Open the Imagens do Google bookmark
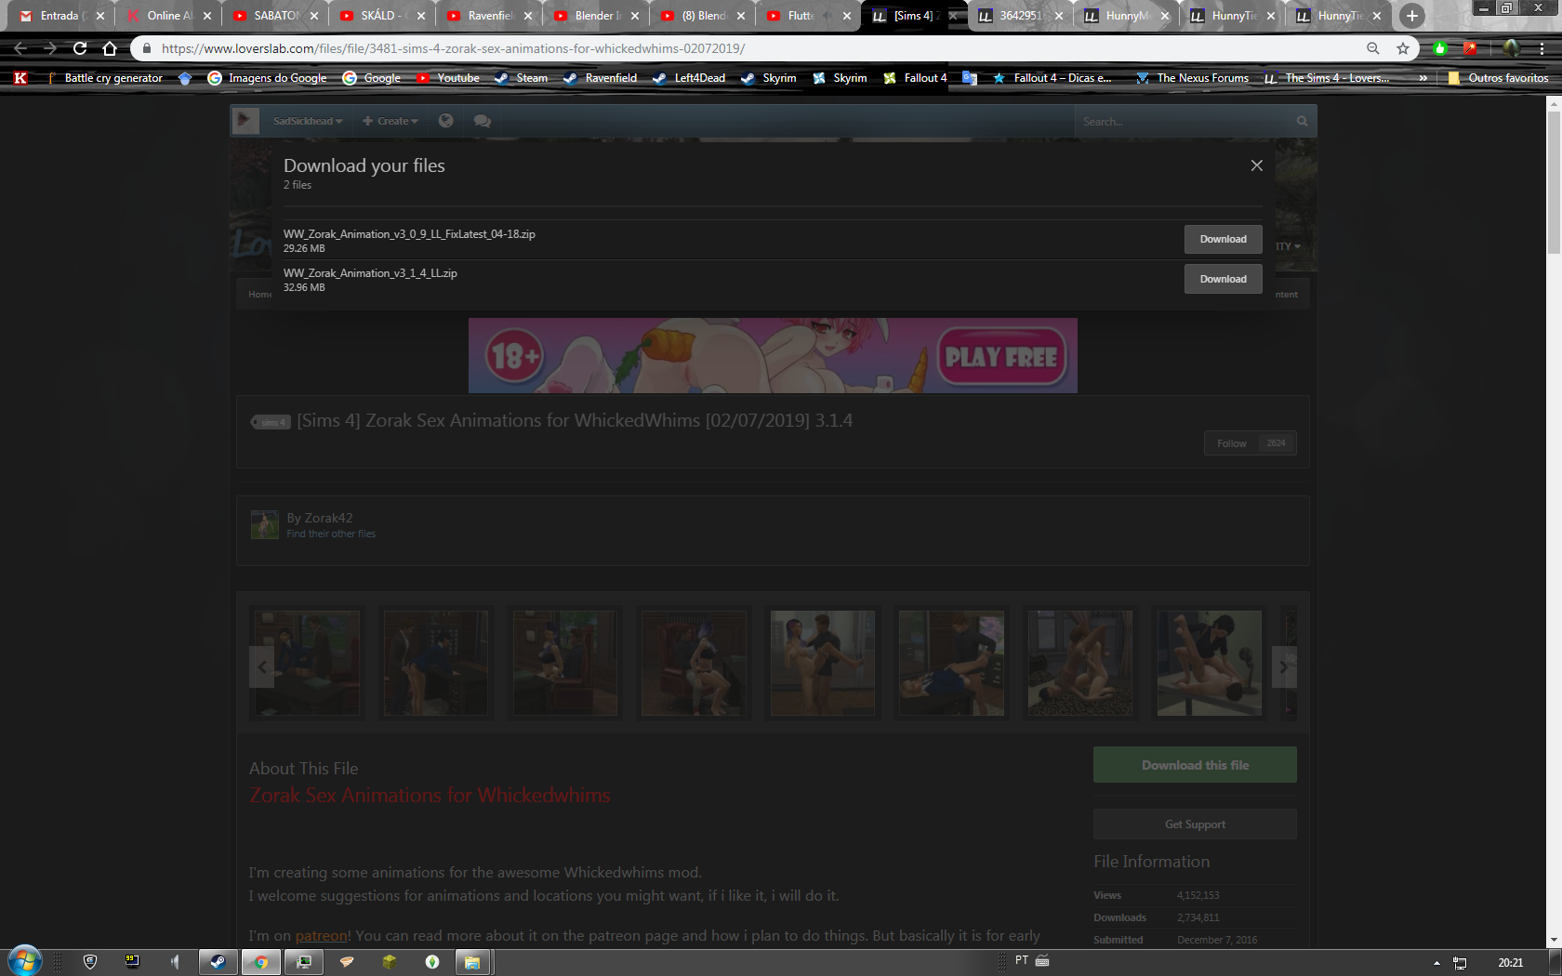 267,78
